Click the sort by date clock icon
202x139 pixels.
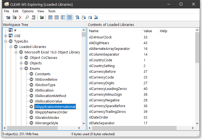[x=90, y=17]
